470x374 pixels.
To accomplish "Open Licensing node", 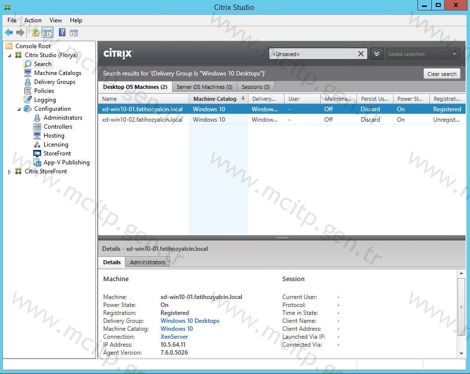I will [x=56, y=145].
